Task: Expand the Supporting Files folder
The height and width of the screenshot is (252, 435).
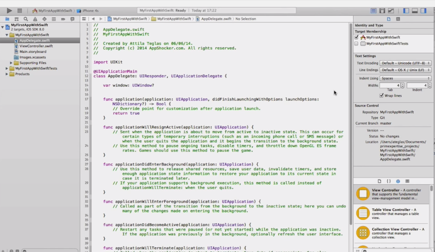Action: [11, 63]
